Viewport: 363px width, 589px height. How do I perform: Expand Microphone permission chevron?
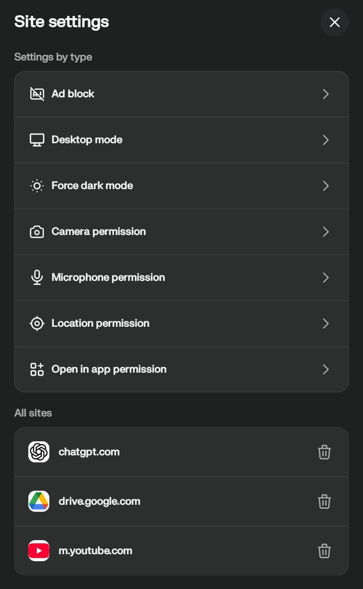pyautogui.click(x=326, y=278)
